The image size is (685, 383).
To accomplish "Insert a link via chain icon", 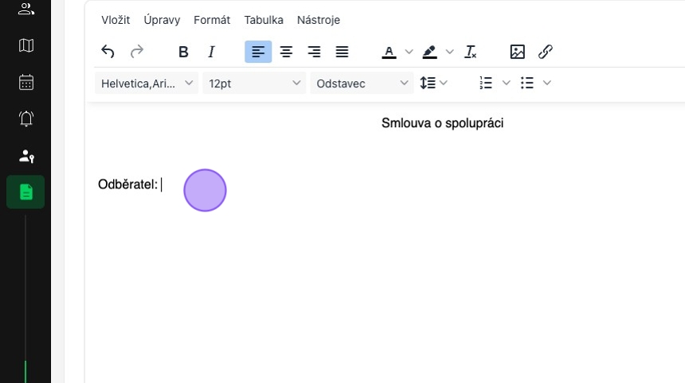I will click(x=545, y=52).
